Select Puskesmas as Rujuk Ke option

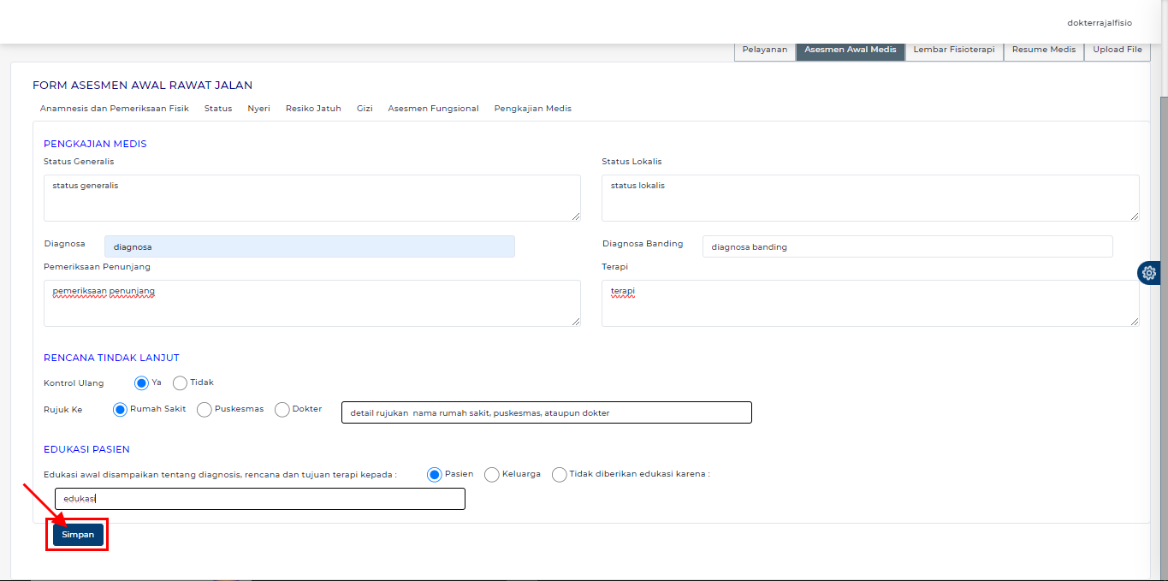205,410
